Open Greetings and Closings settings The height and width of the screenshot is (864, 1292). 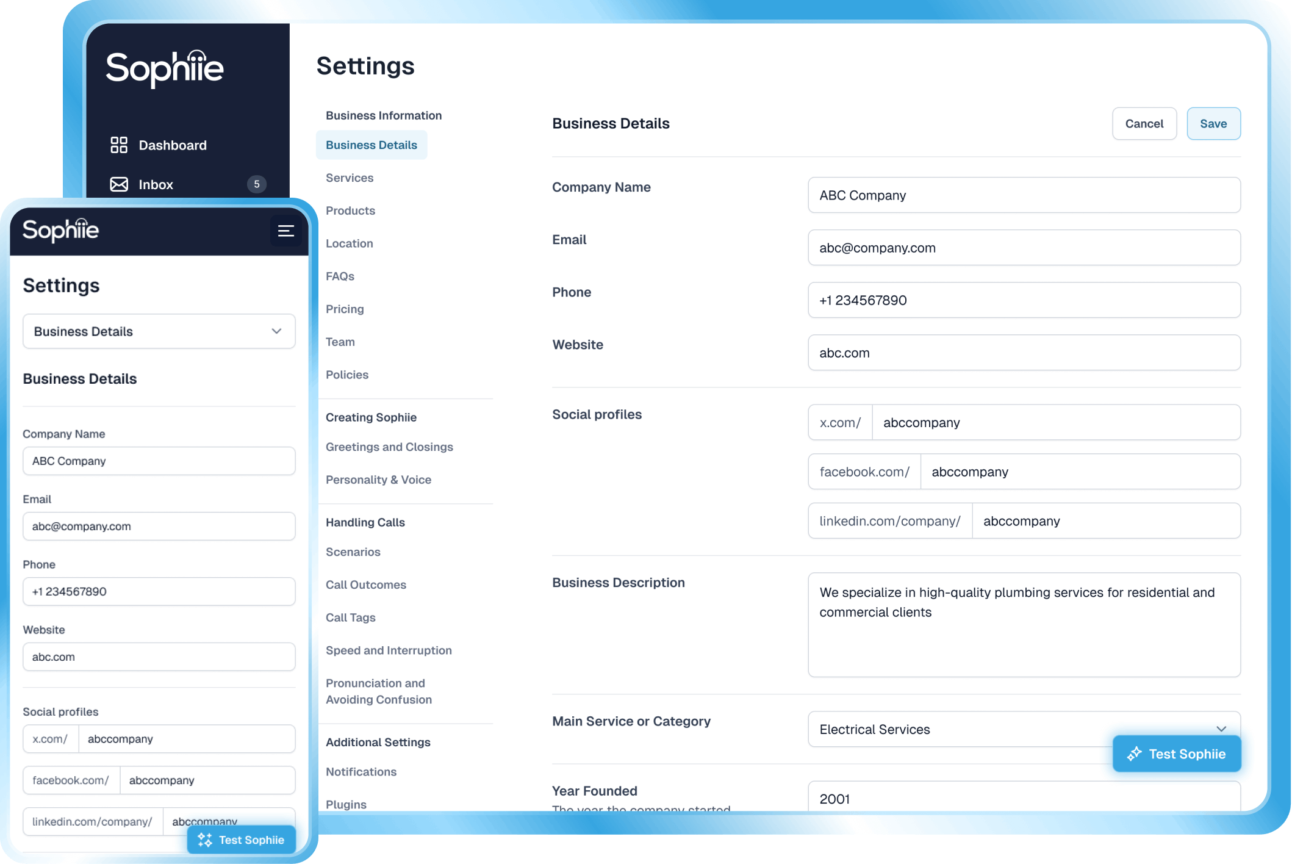click(389, 447)
